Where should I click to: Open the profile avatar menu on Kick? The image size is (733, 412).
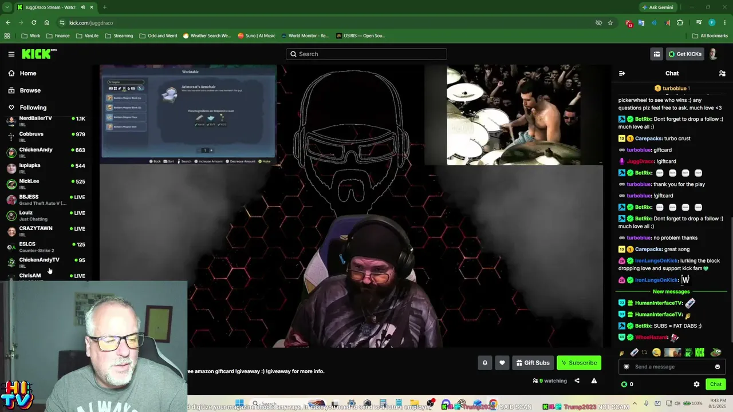coord(713,54)
